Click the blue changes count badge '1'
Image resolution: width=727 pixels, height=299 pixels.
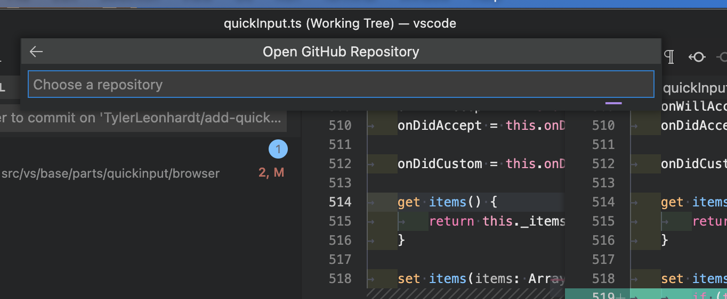point(278,149)
